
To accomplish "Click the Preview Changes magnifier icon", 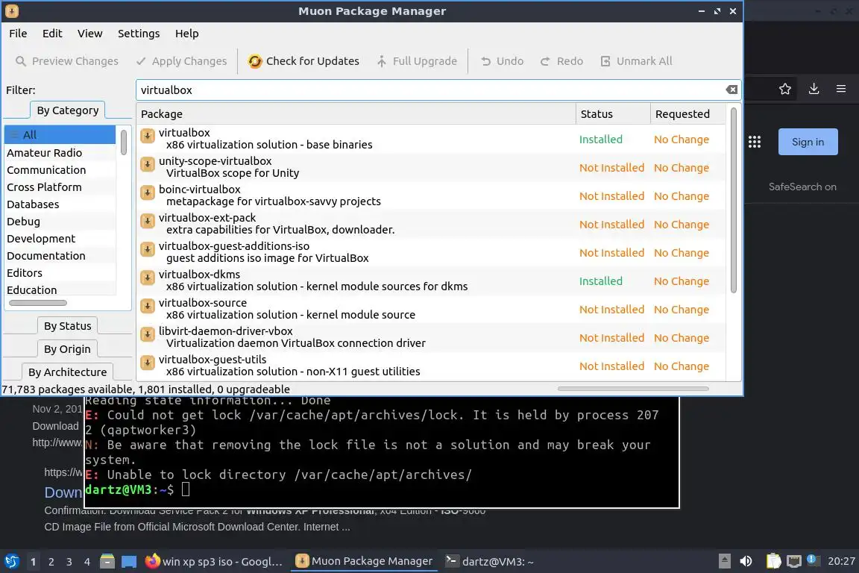I will coord(20,61).
